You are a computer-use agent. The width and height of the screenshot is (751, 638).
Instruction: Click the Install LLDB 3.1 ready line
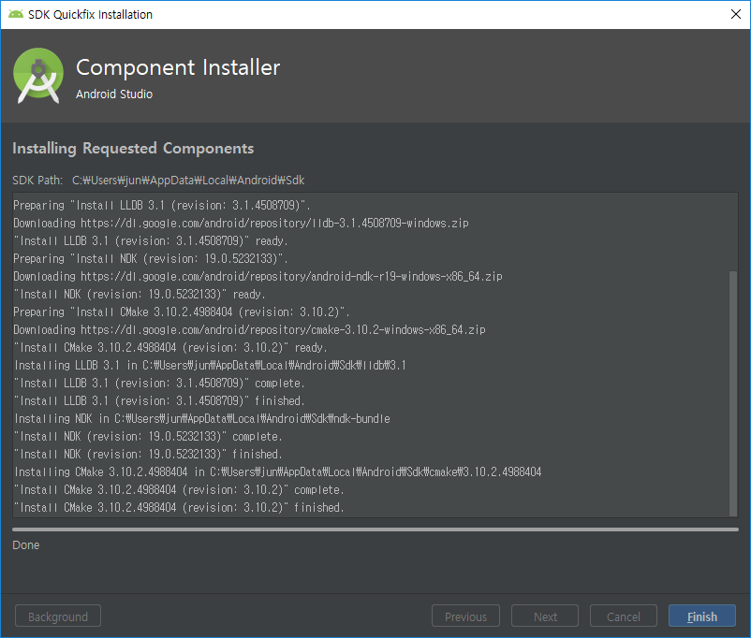(151, 241)
